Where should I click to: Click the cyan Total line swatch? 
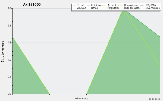point(74,5)
